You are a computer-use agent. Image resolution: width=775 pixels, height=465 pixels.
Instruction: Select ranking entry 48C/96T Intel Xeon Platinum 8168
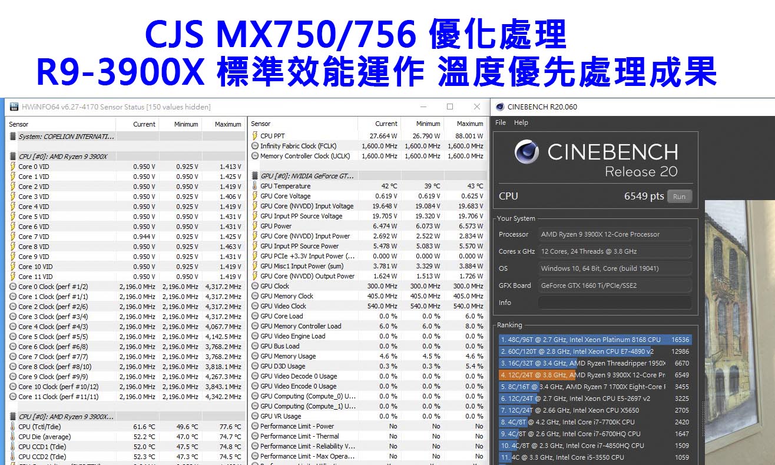pyautogui.click(x=595, y=340)
